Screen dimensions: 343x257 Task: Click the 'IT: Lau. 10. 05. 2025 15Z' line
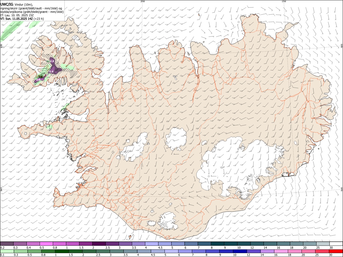point(17,15)
